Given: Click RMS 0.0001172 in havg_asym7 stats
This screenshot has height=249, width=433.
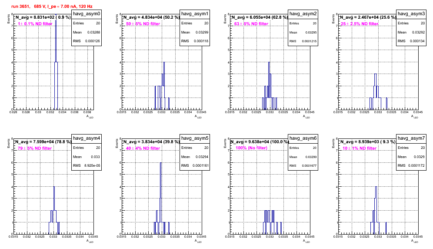Looking at the screenshot, I should (411, 166).
